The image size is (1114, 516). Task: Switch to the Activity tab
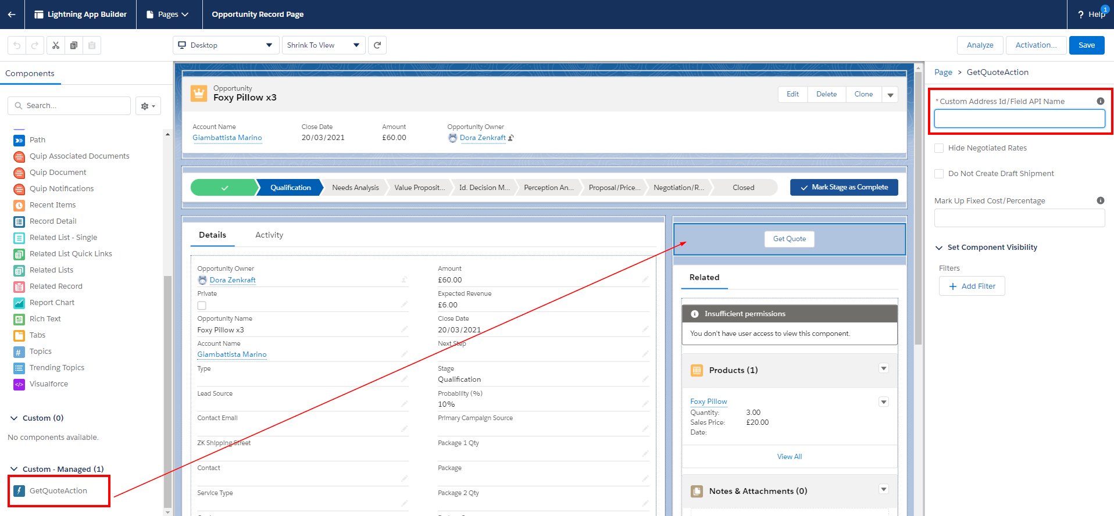tap(269, 235)
